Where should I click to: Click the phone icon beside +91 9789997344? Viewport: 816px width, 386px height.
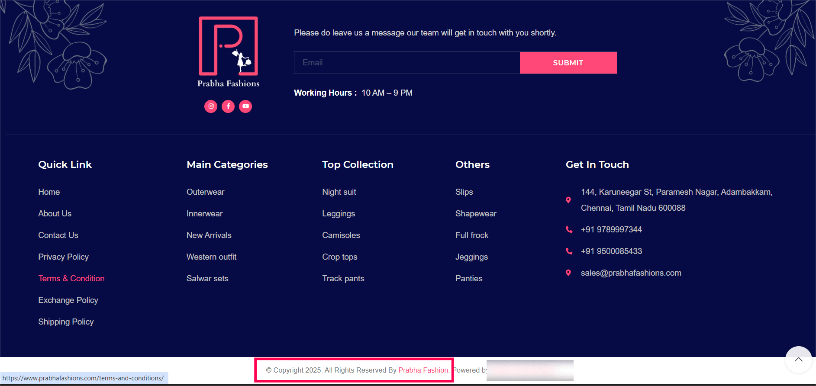coord(569,229)
